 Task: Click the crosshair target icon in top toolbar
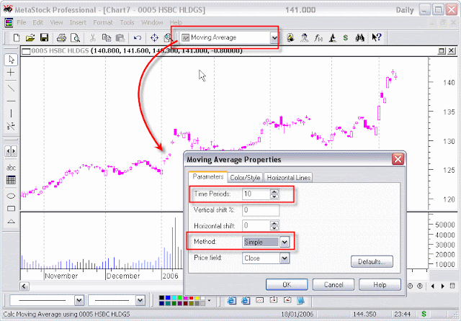point(154,37)
